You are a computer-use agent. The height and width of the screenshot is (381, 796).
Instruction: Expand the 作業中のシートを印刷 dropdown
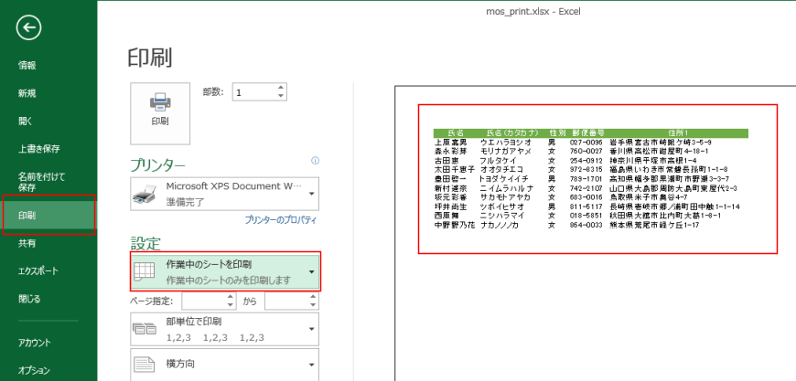point(312,272)
